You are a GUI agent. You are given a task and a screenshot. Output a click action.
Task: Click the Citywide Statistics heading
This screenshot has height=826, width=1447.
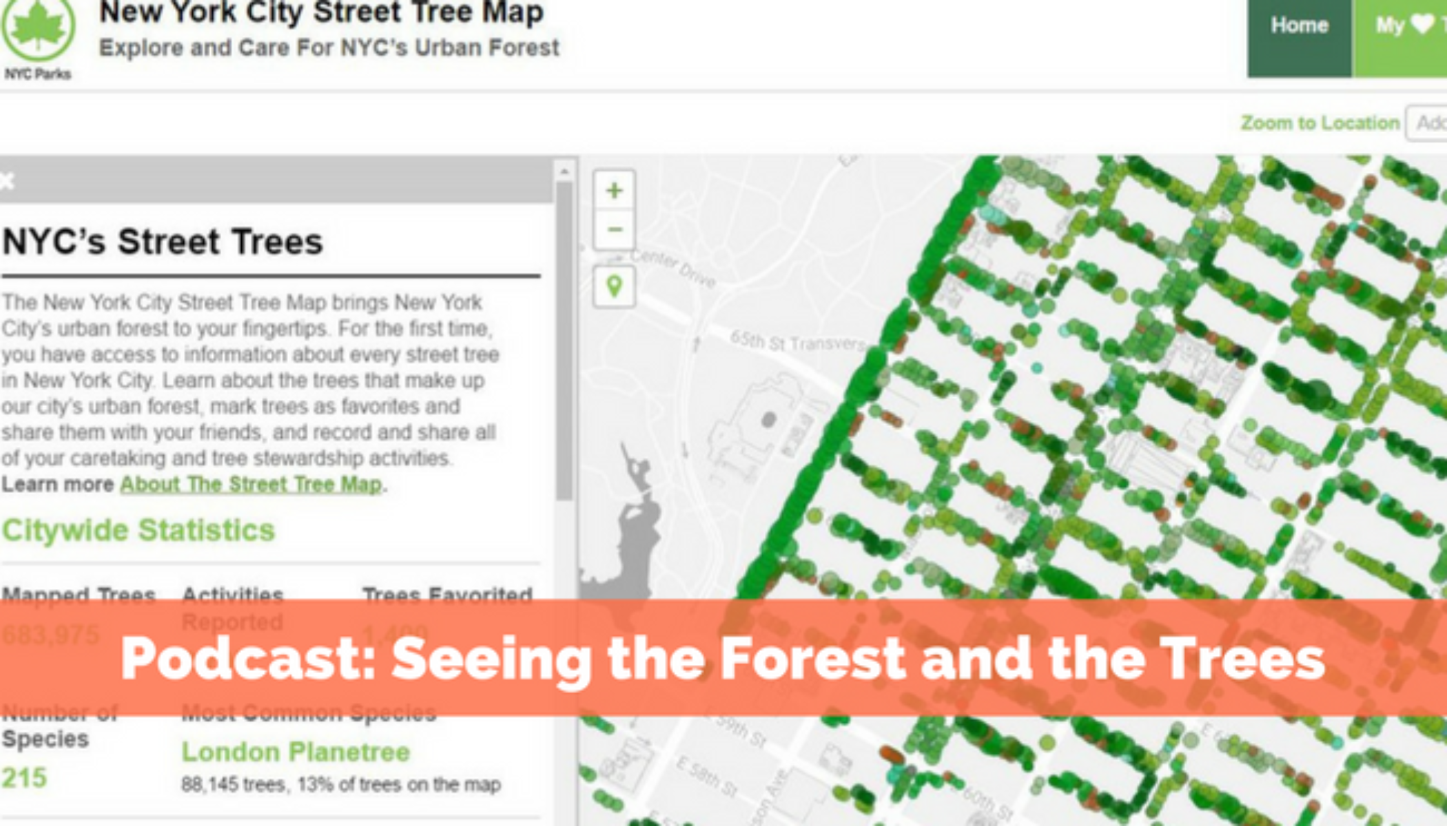click(138, 531)
